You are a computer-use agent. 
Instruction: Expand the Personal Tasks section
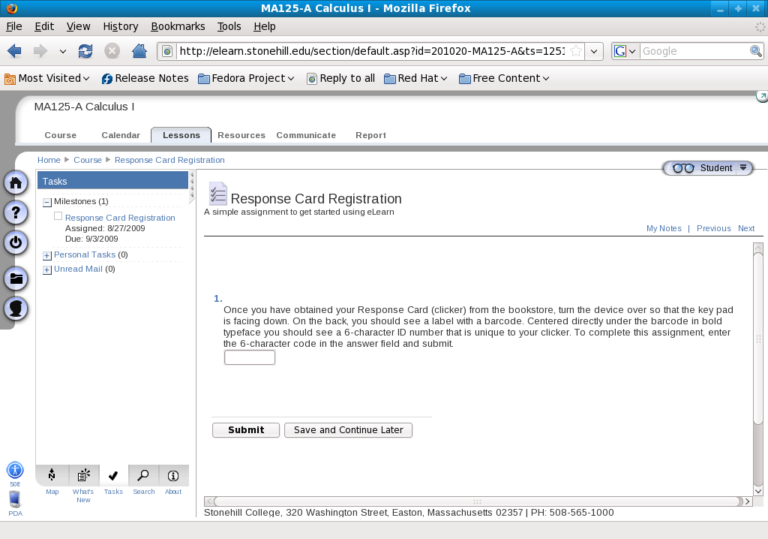click(47, 256)
